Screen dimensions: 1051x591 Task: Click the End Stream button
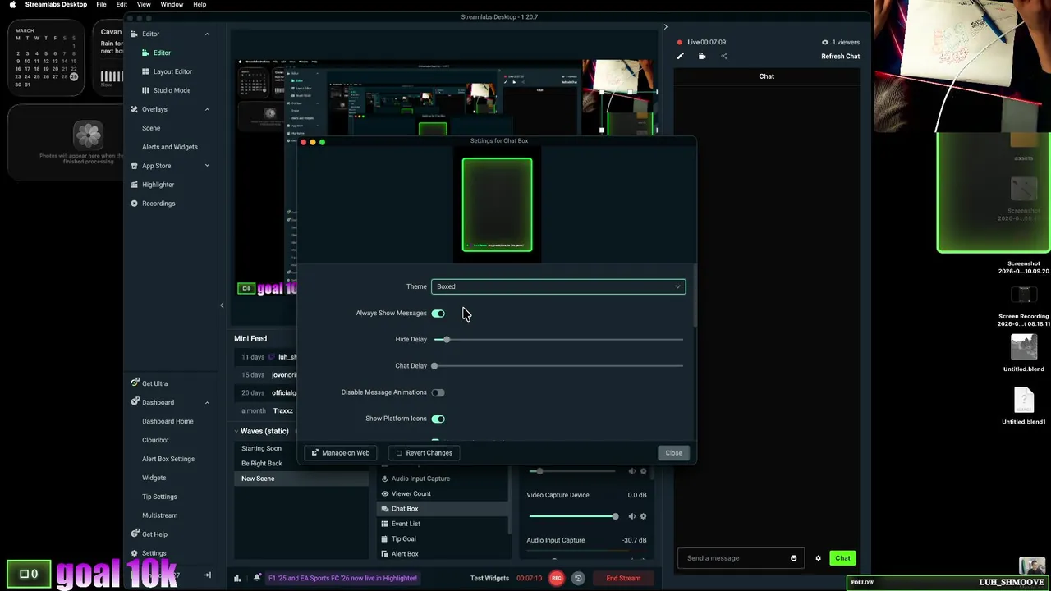(623, 578)
